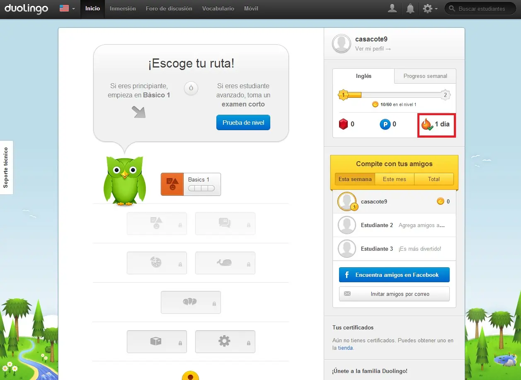Viewport: 521px width, 380px height.
Task: Open the US flag language dropdown
Action: point(68,8)
